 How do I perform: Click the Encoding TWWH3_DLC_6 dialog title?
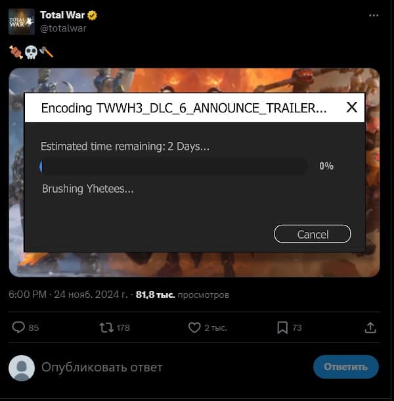point(183,108)
